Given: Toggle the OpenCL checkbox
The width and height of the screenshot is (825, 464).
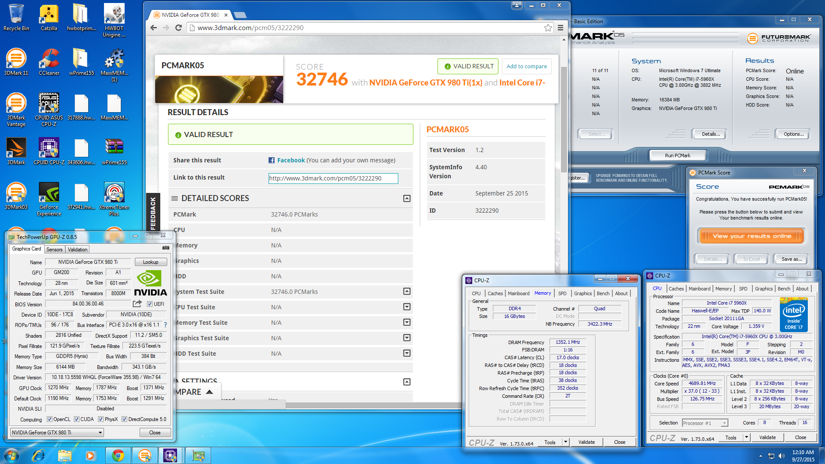Looking at the screenshot, I should coord(49,419).
